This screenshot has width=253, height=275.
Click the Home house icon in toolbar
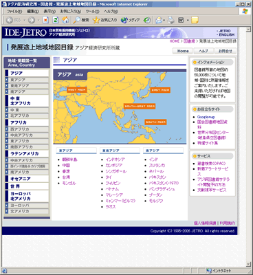pyautogui.click(x=65, y=20)
